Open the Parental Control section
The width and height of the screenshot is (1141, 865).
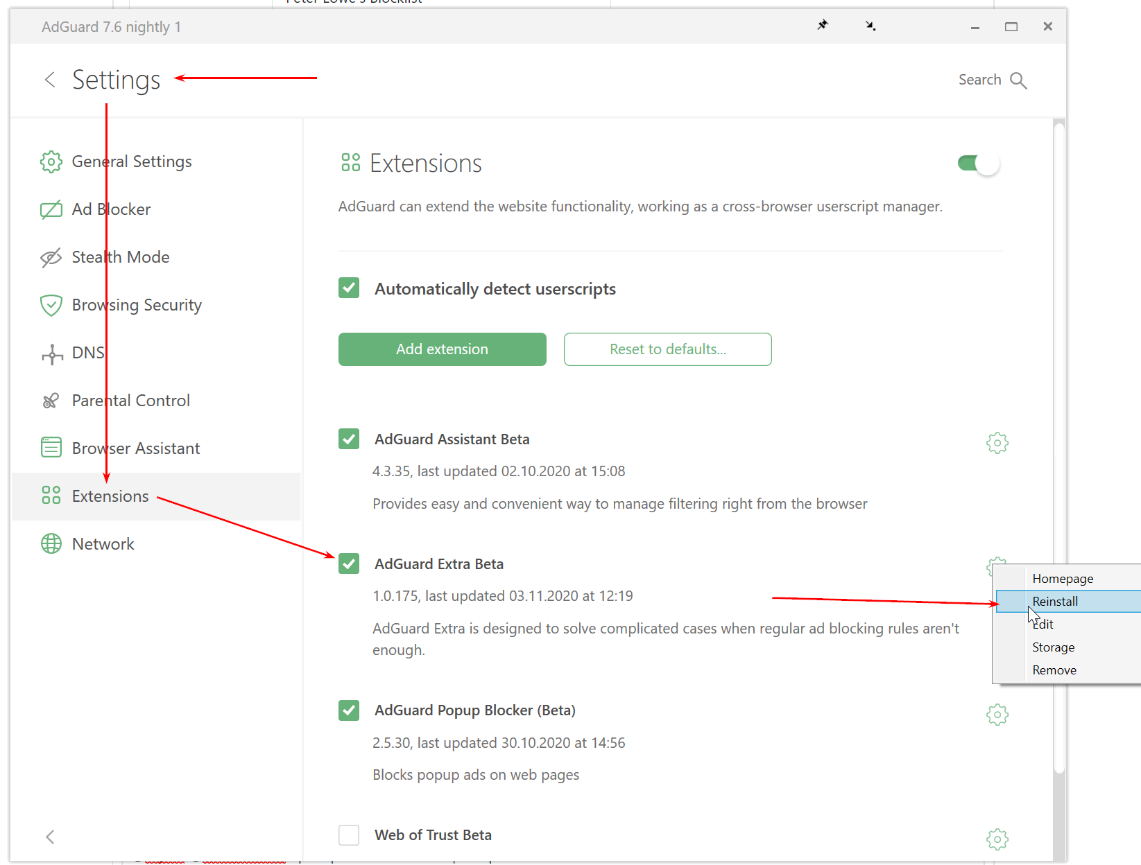pyautogui.click(x=156, y=401)
